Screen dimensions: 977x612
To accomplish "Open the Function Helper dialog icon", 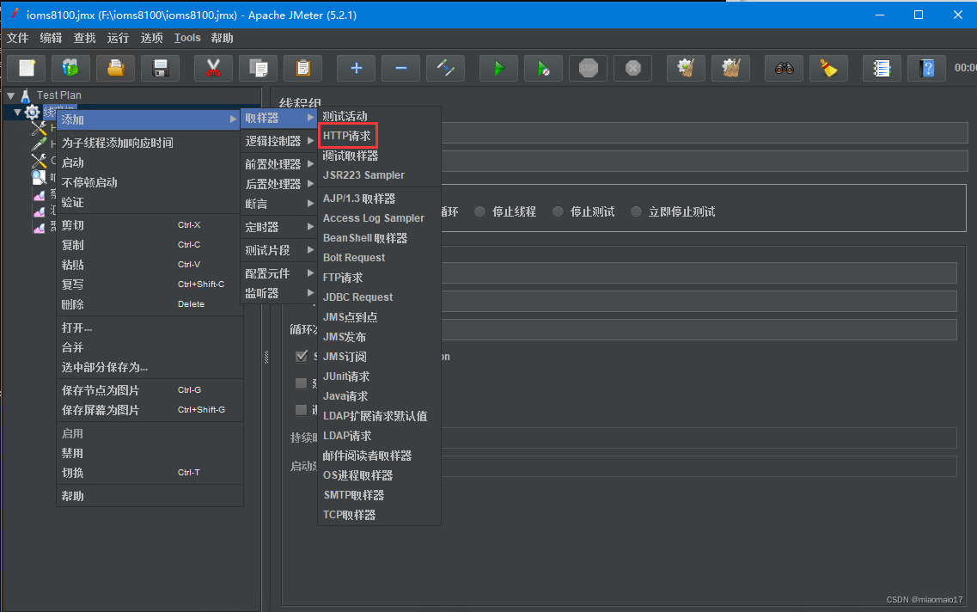I will [882, 68].
